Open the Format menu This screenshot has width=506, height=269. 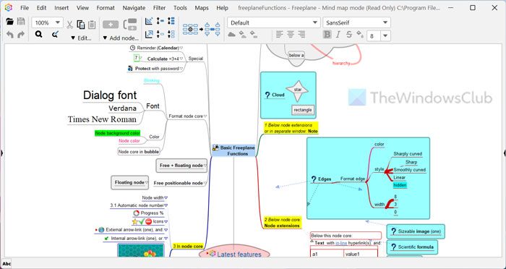pyautogui.click(x=106, y=8)
